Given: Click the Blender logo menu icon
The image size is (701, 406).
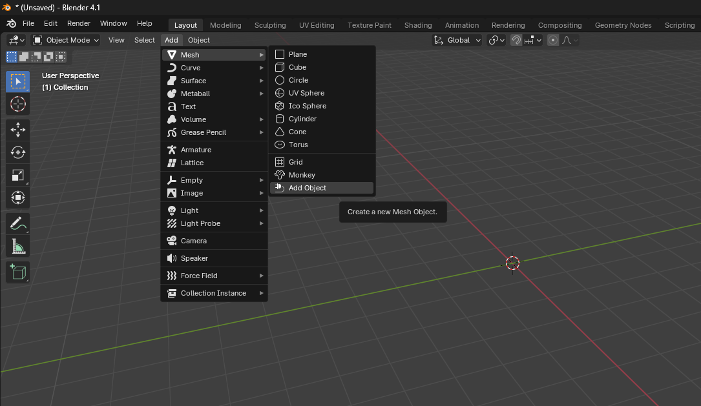Looking at the screenshot, I should (x=12, y=23).
